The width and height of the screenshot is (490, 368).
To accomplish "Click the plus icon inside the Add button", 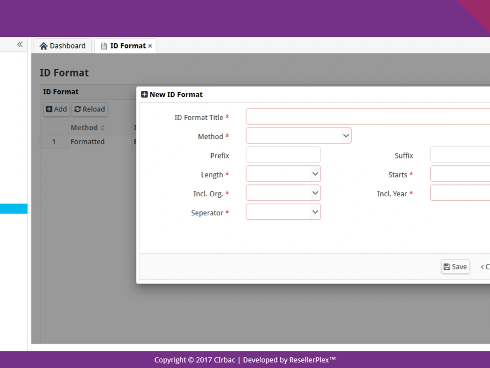I will point(49,109).
